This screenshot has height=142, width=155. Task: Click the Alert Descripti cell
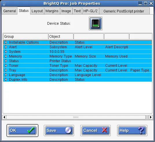click(x=117, y=47)
